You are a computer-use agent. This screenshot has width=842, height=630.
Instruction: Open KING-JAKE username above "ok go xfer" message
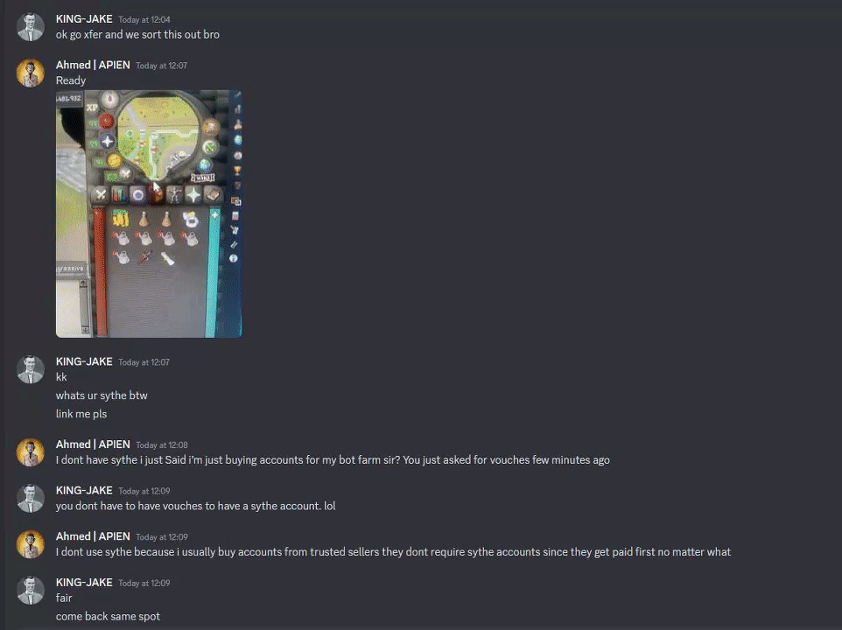[84, 18]
